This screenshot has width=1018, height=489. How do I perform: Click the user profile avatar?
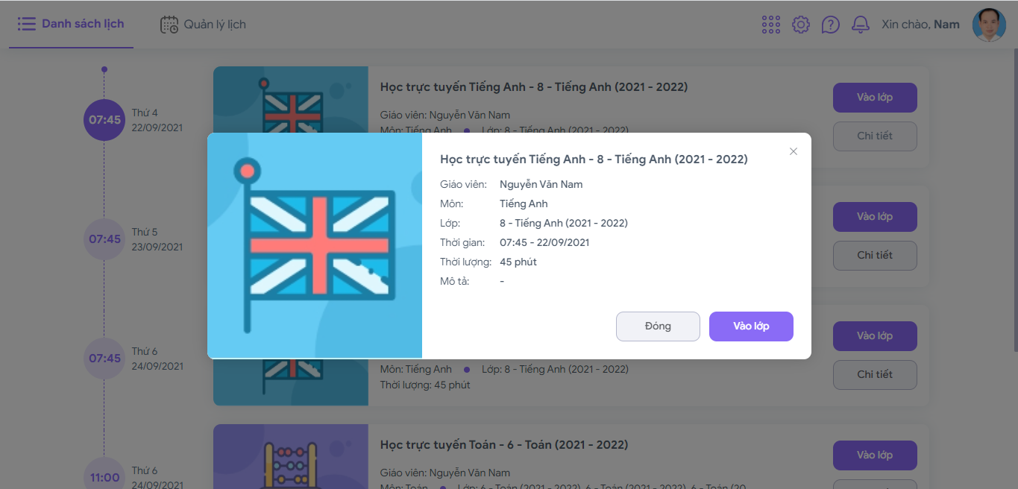989,25
